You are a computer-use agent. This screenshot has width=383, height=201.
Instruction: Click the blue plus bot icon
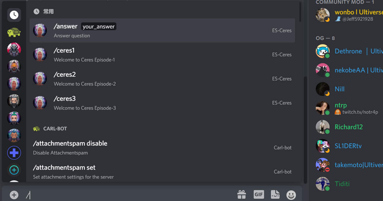point(14,153)
